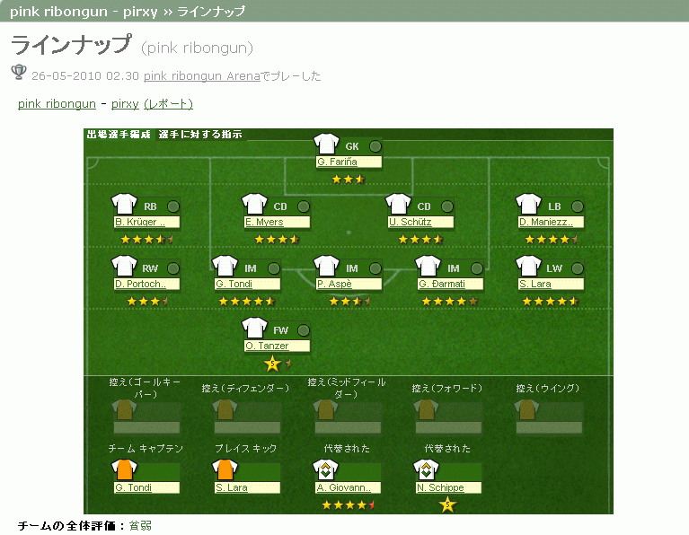The width and height of the screenshot is (689, 535).
Task: Click the substituted shirt icon above A. Giovann..
Action: 326,469
